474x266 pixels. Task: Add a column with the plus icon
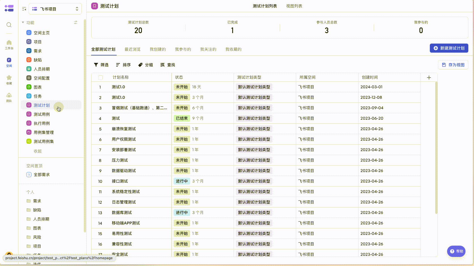click(x=429, y=78)
